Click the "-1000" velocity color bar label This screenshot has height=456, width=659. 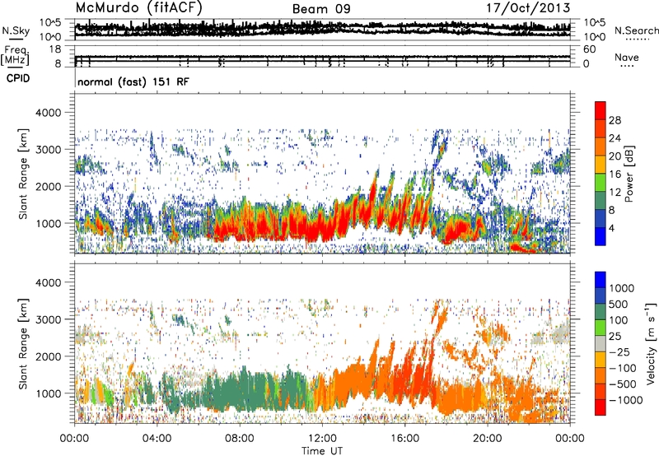pyautogui.click(x=625, y=400)
